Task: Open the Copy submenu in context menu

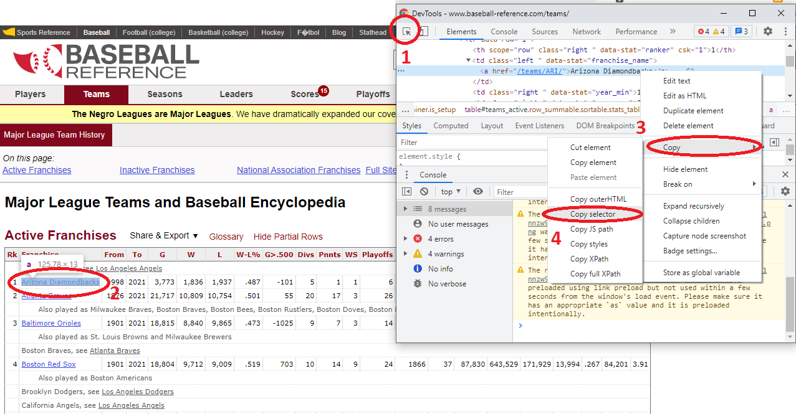Action: [x=701, y=148]
